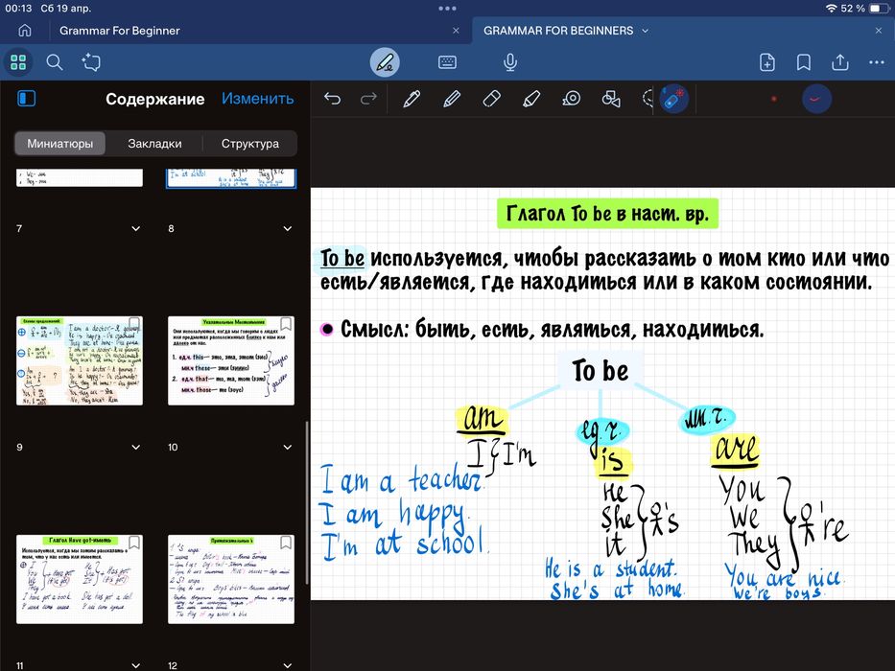Choose the Highlighter tool

click(531, 99)
